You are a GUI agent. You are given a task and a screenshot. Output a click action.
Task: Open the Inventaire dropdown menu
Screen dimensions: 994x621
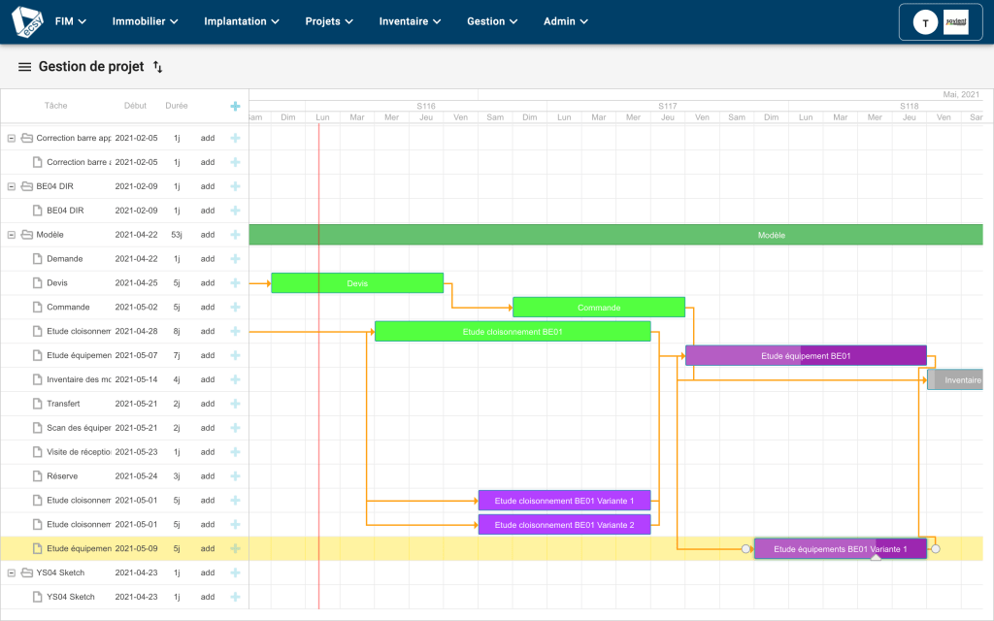coord(408,20)
